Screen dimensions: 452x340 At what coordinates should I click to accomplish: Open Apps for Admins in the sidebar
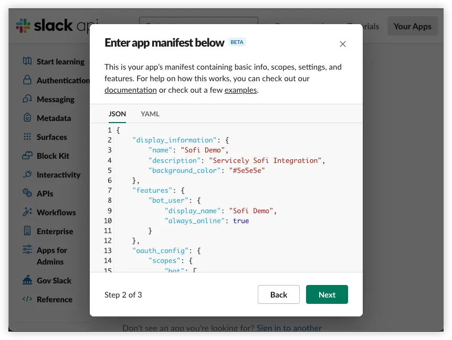point(52,256)
